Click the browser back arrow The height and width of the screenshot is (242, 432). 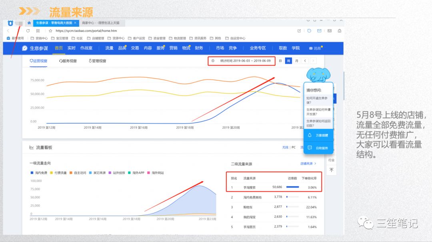coord(8,30)
